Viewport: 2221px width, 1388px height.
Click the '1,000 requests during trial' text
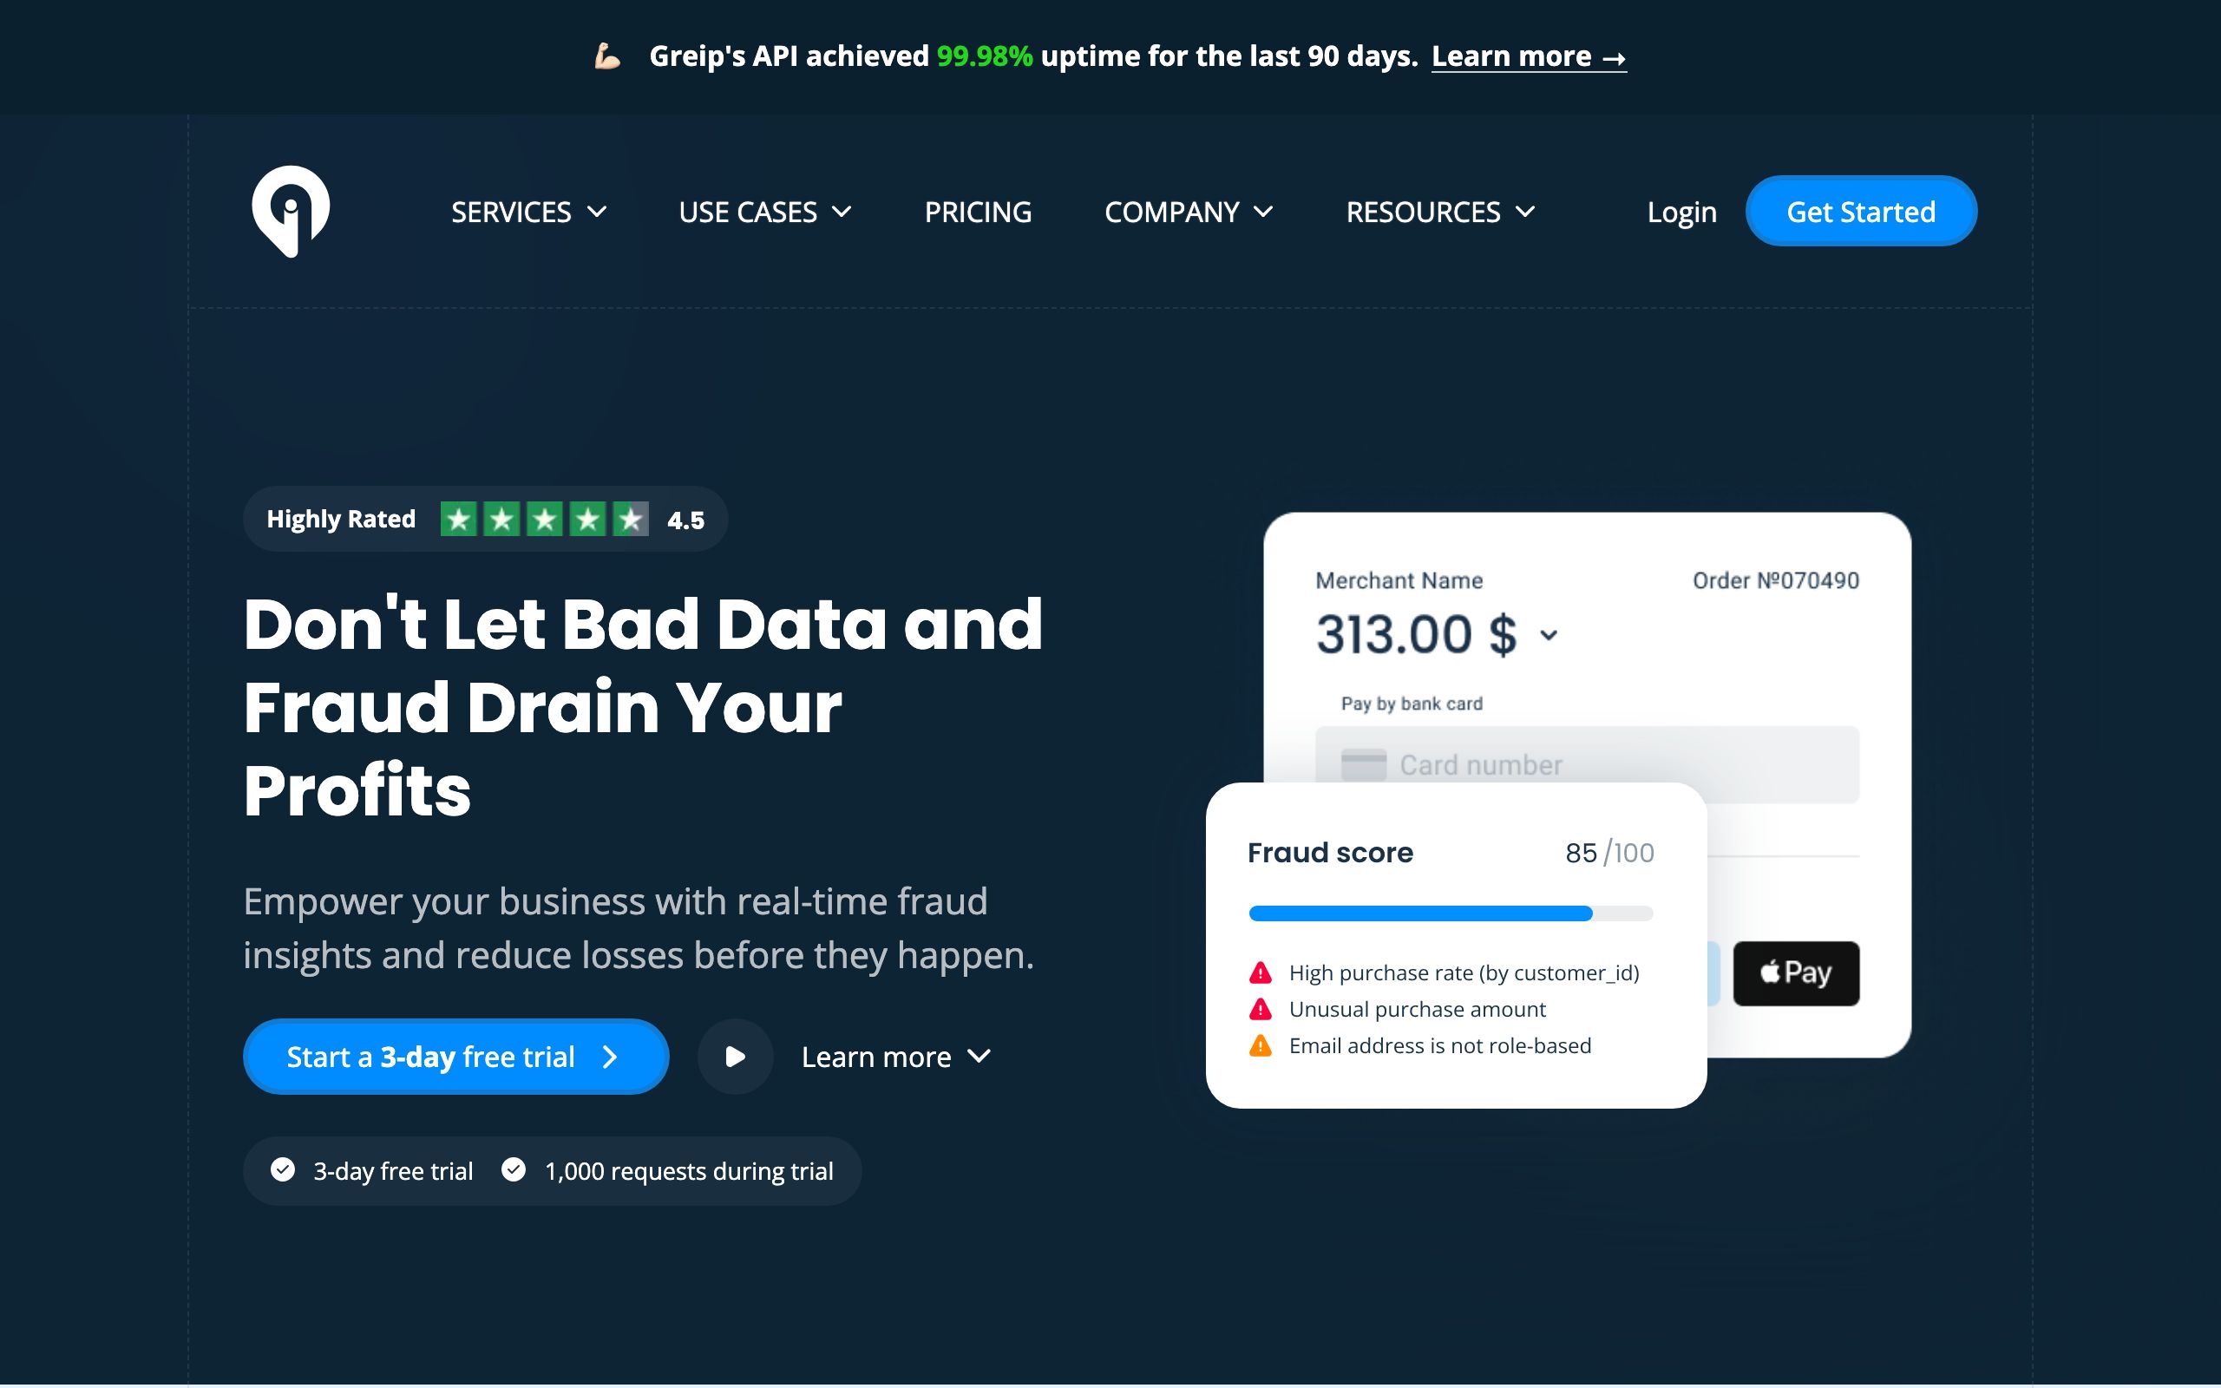689,1171
